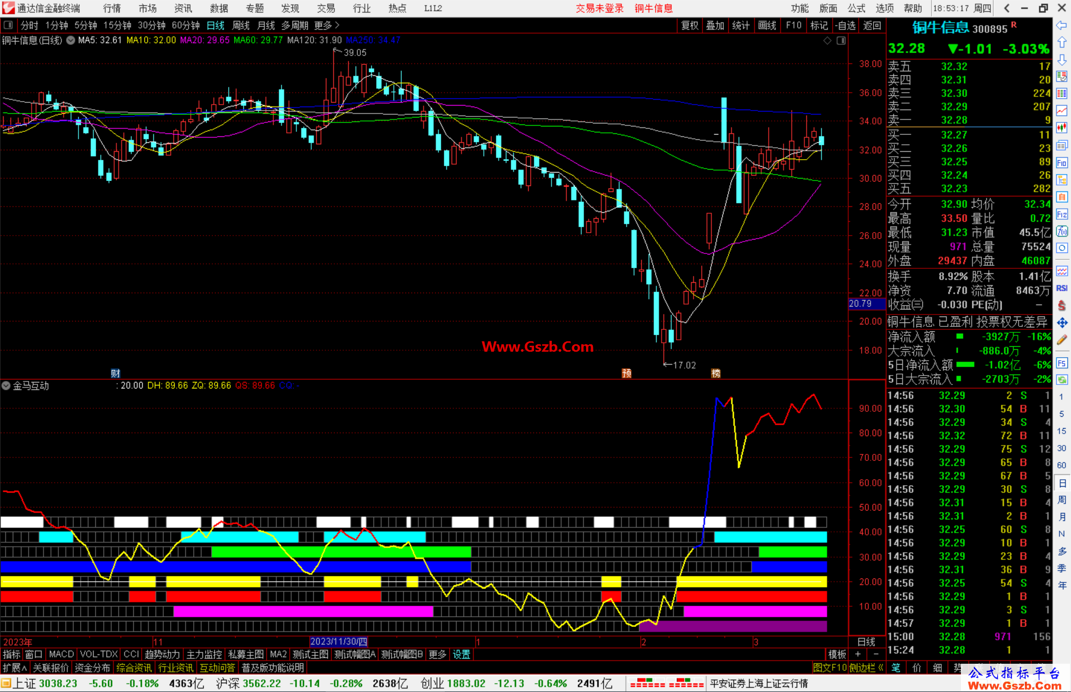Click the circle icon in right sidebar
This screenshot has width=1071, height=692.
pyautogui.click(x=1062, y=248)
